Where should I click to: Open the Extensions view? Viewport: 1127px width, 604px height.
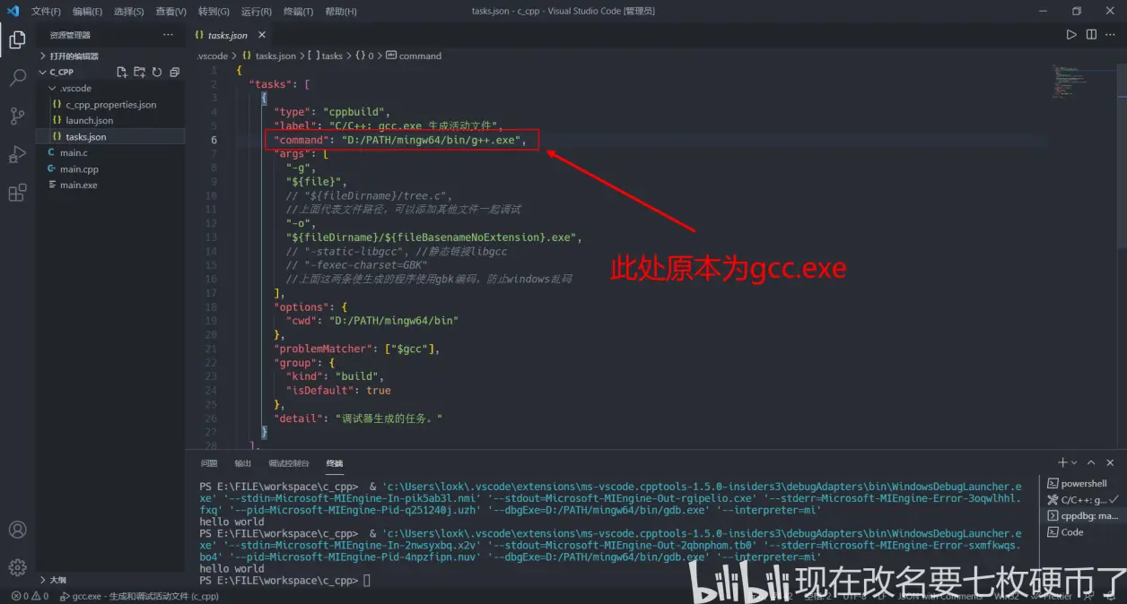(x=17, y=193)
